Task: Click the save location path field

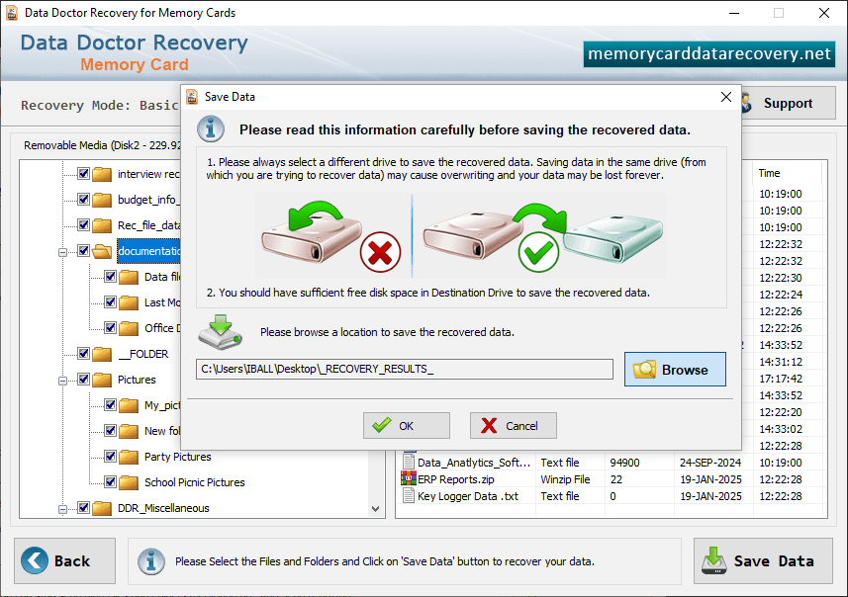Action: point(405,369)
